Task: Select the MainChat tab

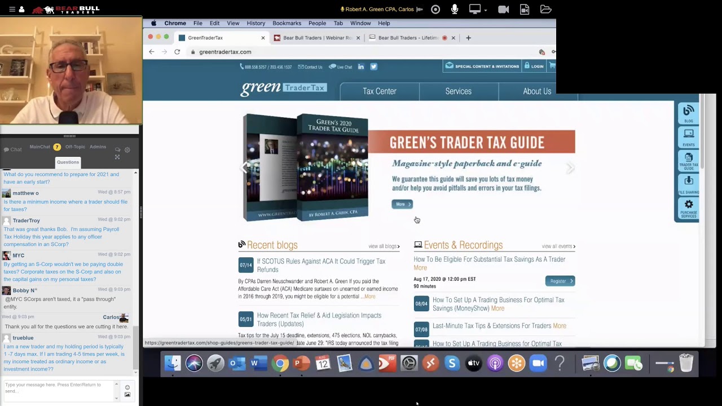Action: 40,147
